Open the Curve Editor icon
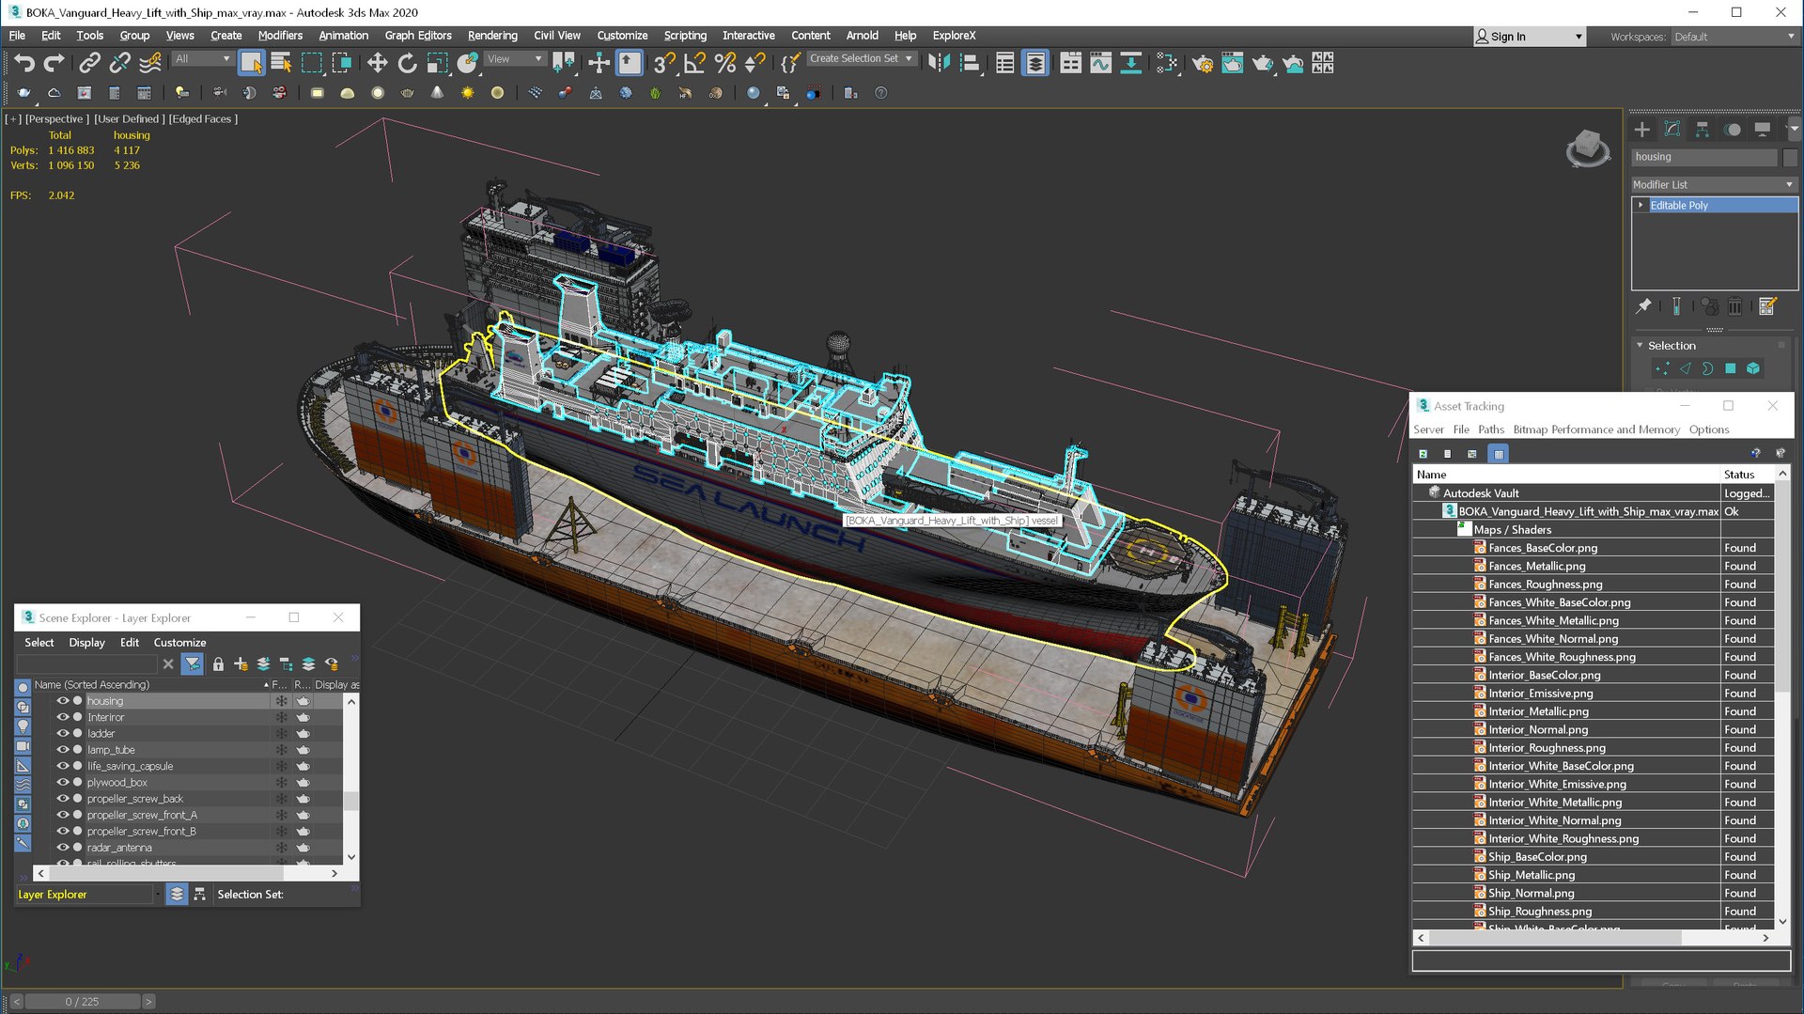Image resolution: width=1804 pixels, height=1014 pixels. (1100, 63)
